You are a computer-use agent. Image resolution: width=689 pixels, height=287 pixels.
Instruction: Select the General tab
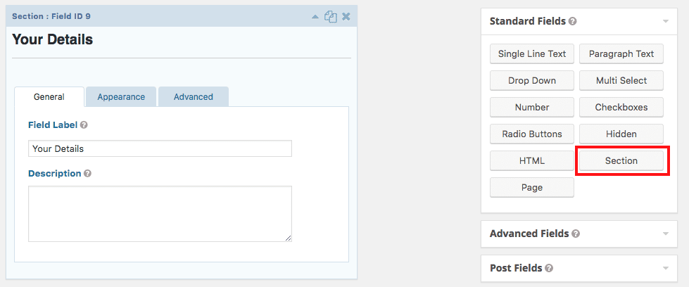49,97
